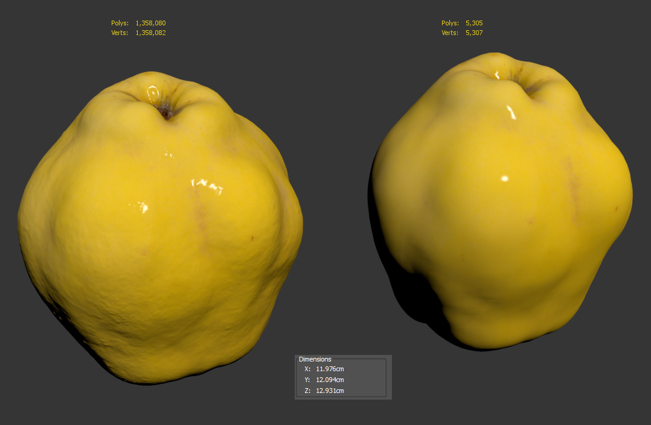651x425 pixels.
Task: Click the Verts: label above right model
Action: point(450,33)
